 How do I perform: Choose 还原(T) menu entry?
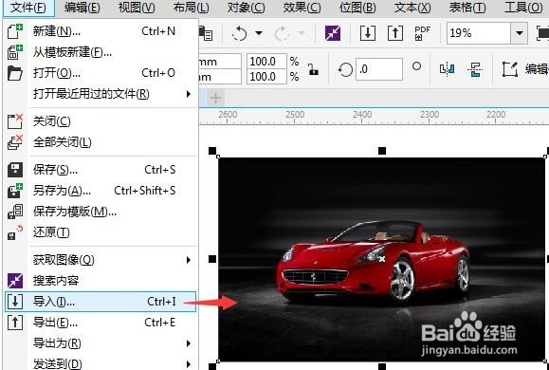[101, 231]
